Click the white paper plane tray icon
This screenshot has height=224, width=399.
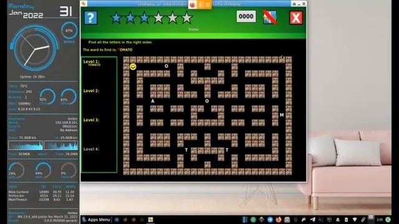[312, 220]
